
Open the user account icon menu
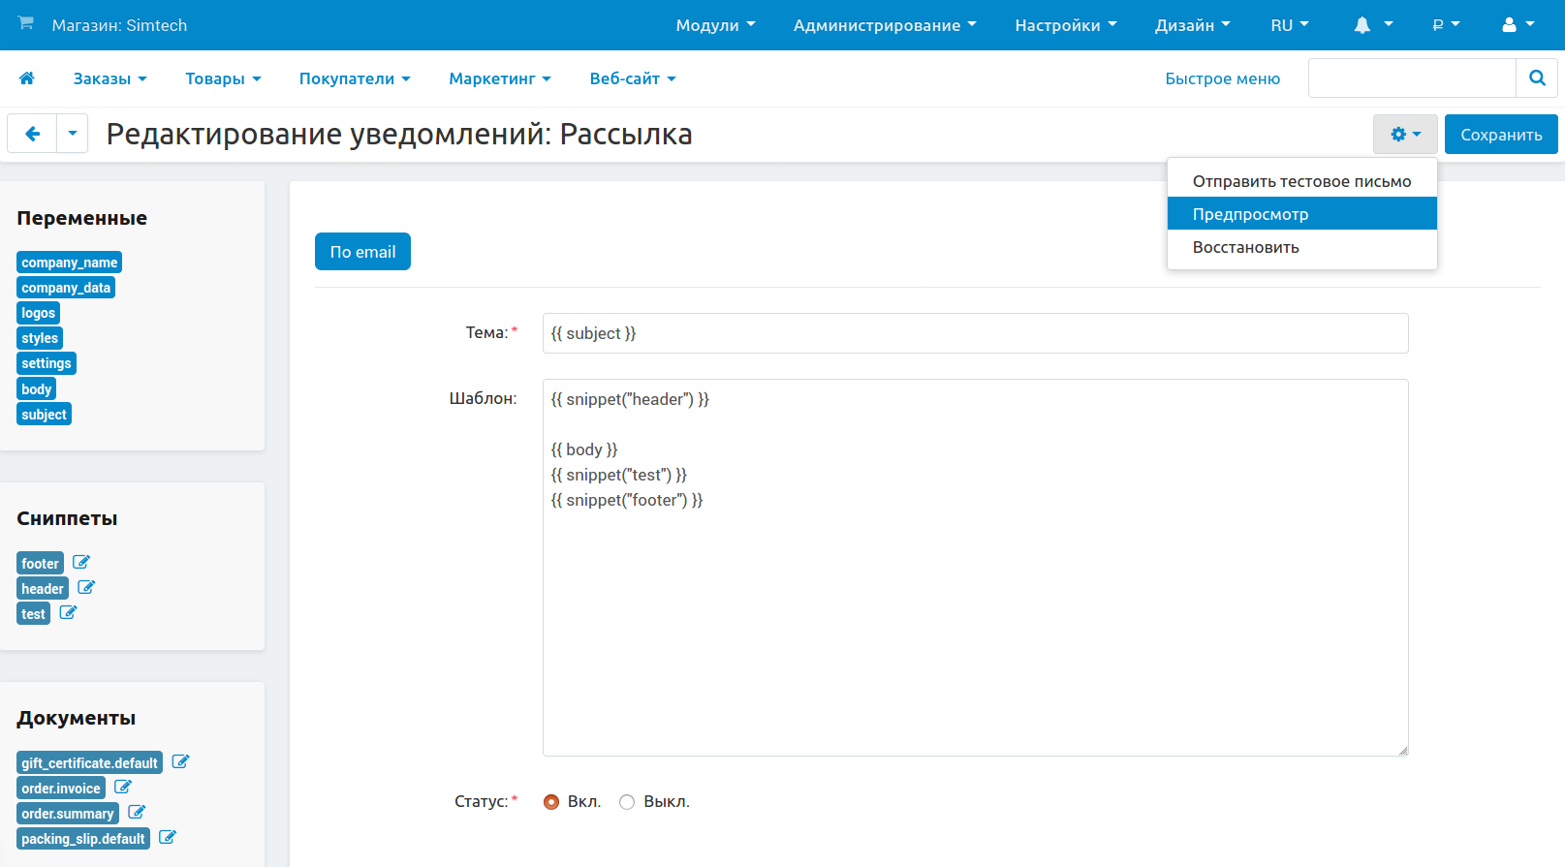[x=1517, y=25]
